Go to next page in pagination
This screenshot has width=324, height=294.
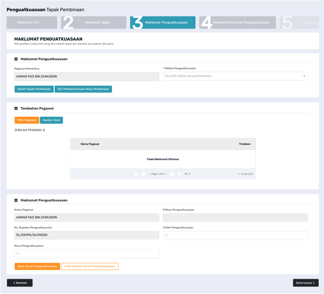pyautogui.click(x=172, y=174)
